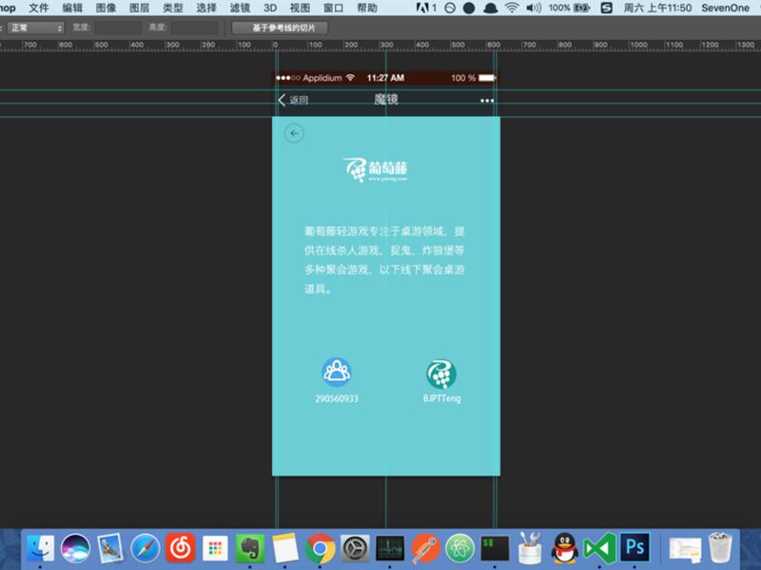Click the grape logo above BJPTTeng
This screenshot has height=570, width=761.
pos(441,373)
